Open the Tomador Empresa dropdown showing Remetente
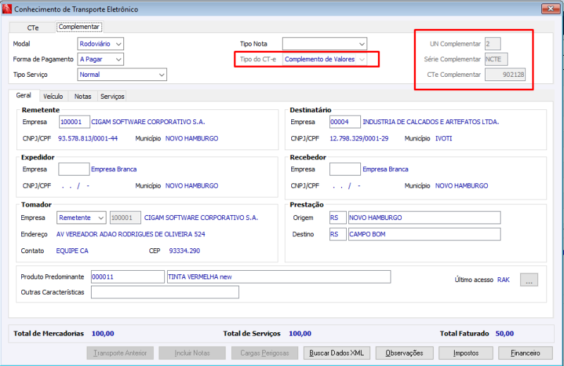This screenshot has height=366, width=564. [81, 218]
